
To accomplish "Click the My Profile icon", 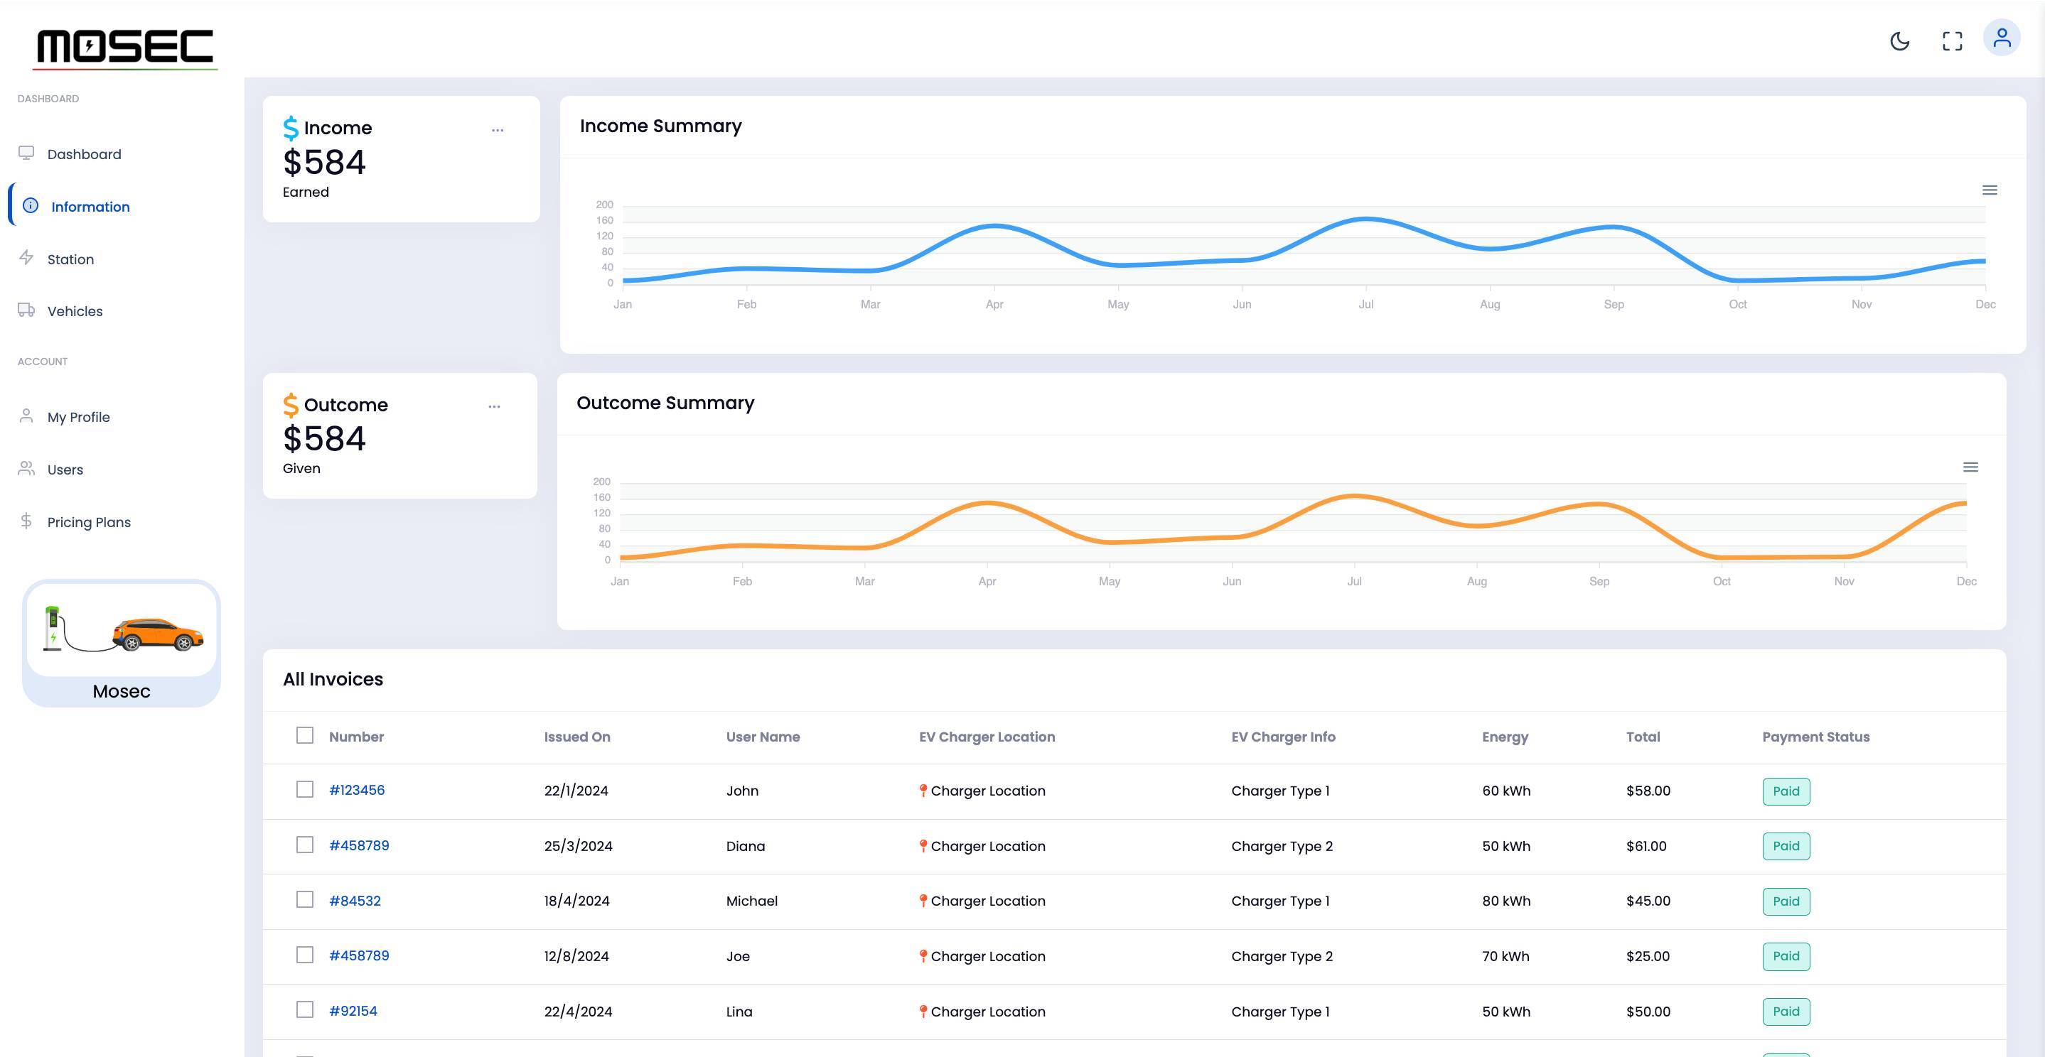I will [x=25, y=416].
